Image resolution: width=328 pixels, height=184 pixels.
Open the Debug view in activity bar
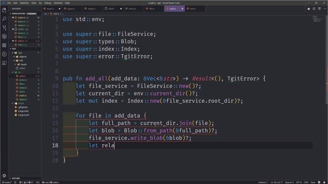pyautogui.click(x=4, y=36)
